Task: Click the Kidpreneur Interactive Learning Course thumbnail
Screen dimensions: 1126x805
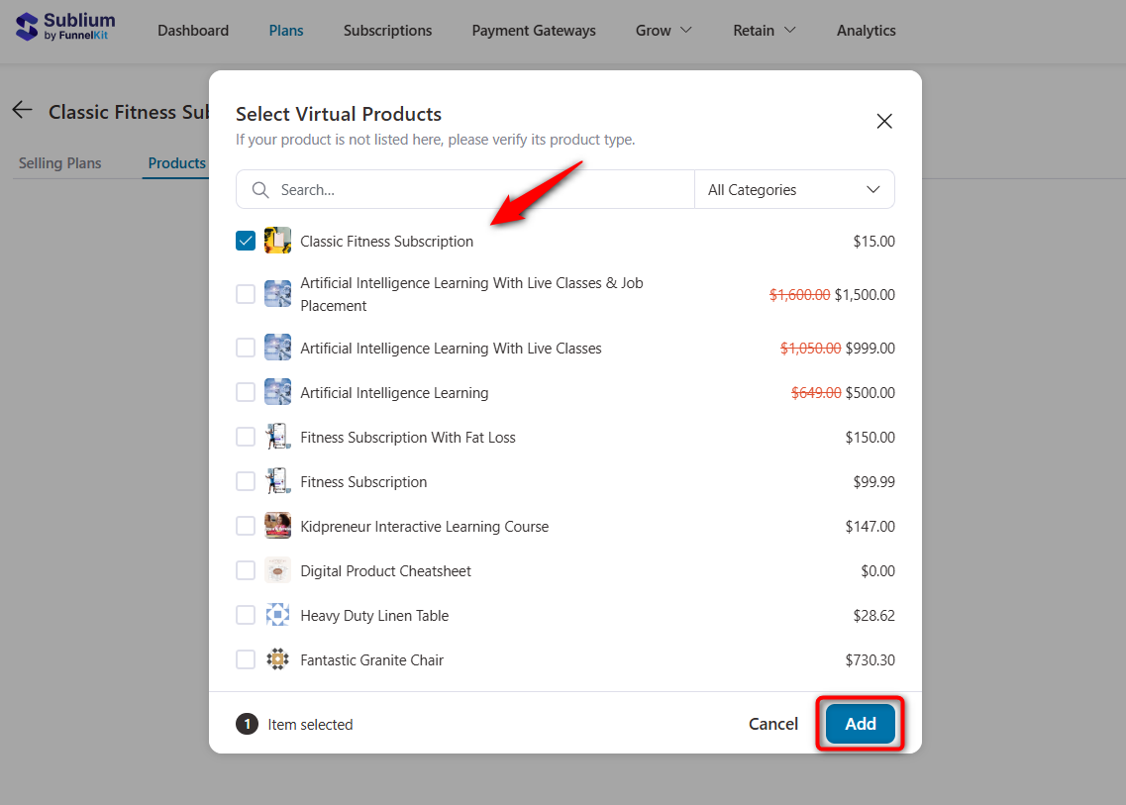Action: point(277,526)
